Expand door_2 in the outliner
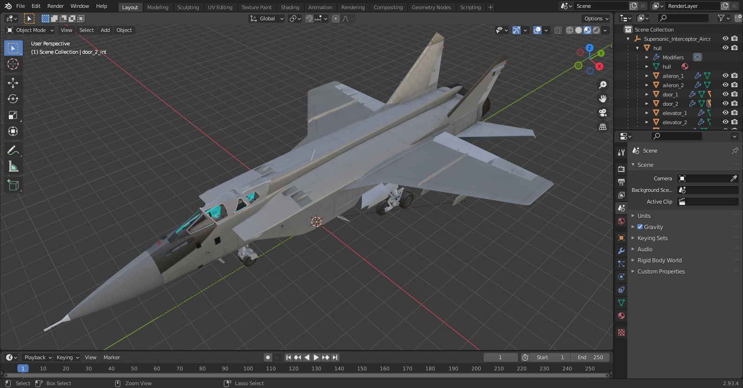The width and height of the screenshot is (743, 388). [x=646, y=103]
